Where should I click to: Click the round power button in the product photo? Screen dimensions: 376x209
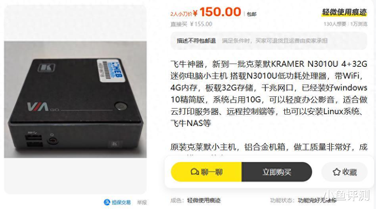pos(121,106)
